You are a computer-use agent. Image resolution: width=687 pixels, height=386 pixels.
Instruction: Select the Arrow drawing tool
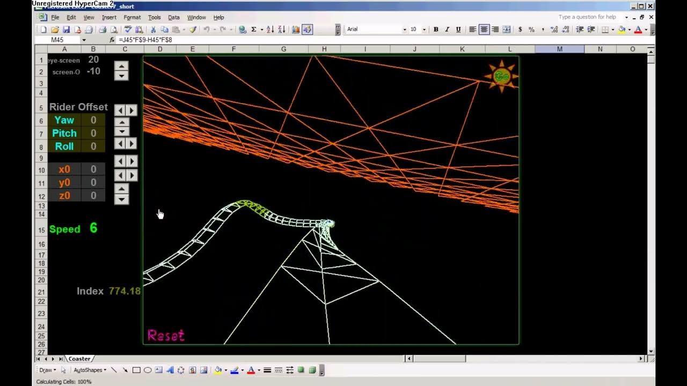[x=125, y=370]
